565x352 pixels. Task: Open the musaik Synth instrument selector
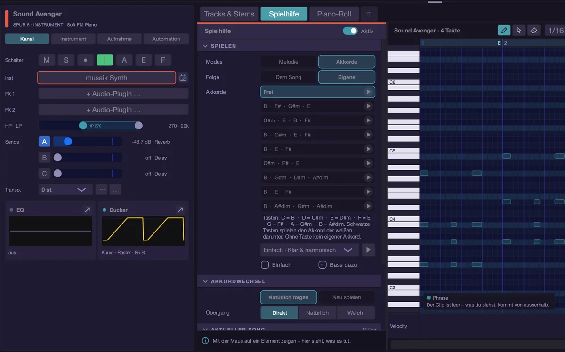[x=106, y=78]
